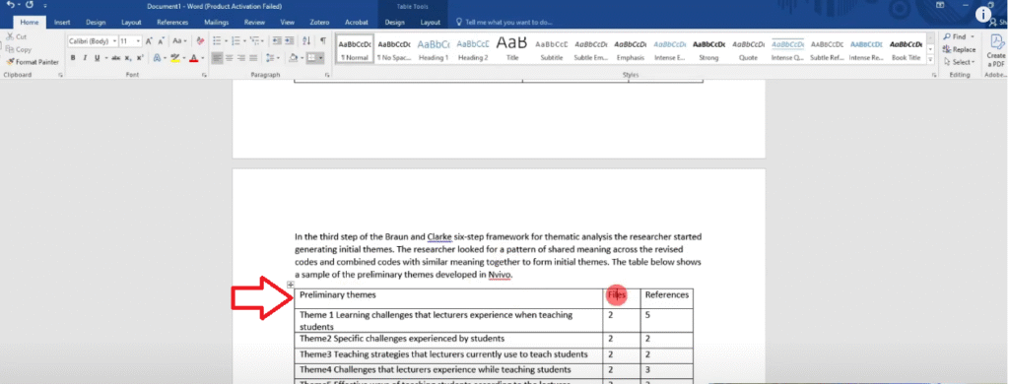Click the Increase Font Size icon
Screen dimensions: 1009x384
(150, 41)
